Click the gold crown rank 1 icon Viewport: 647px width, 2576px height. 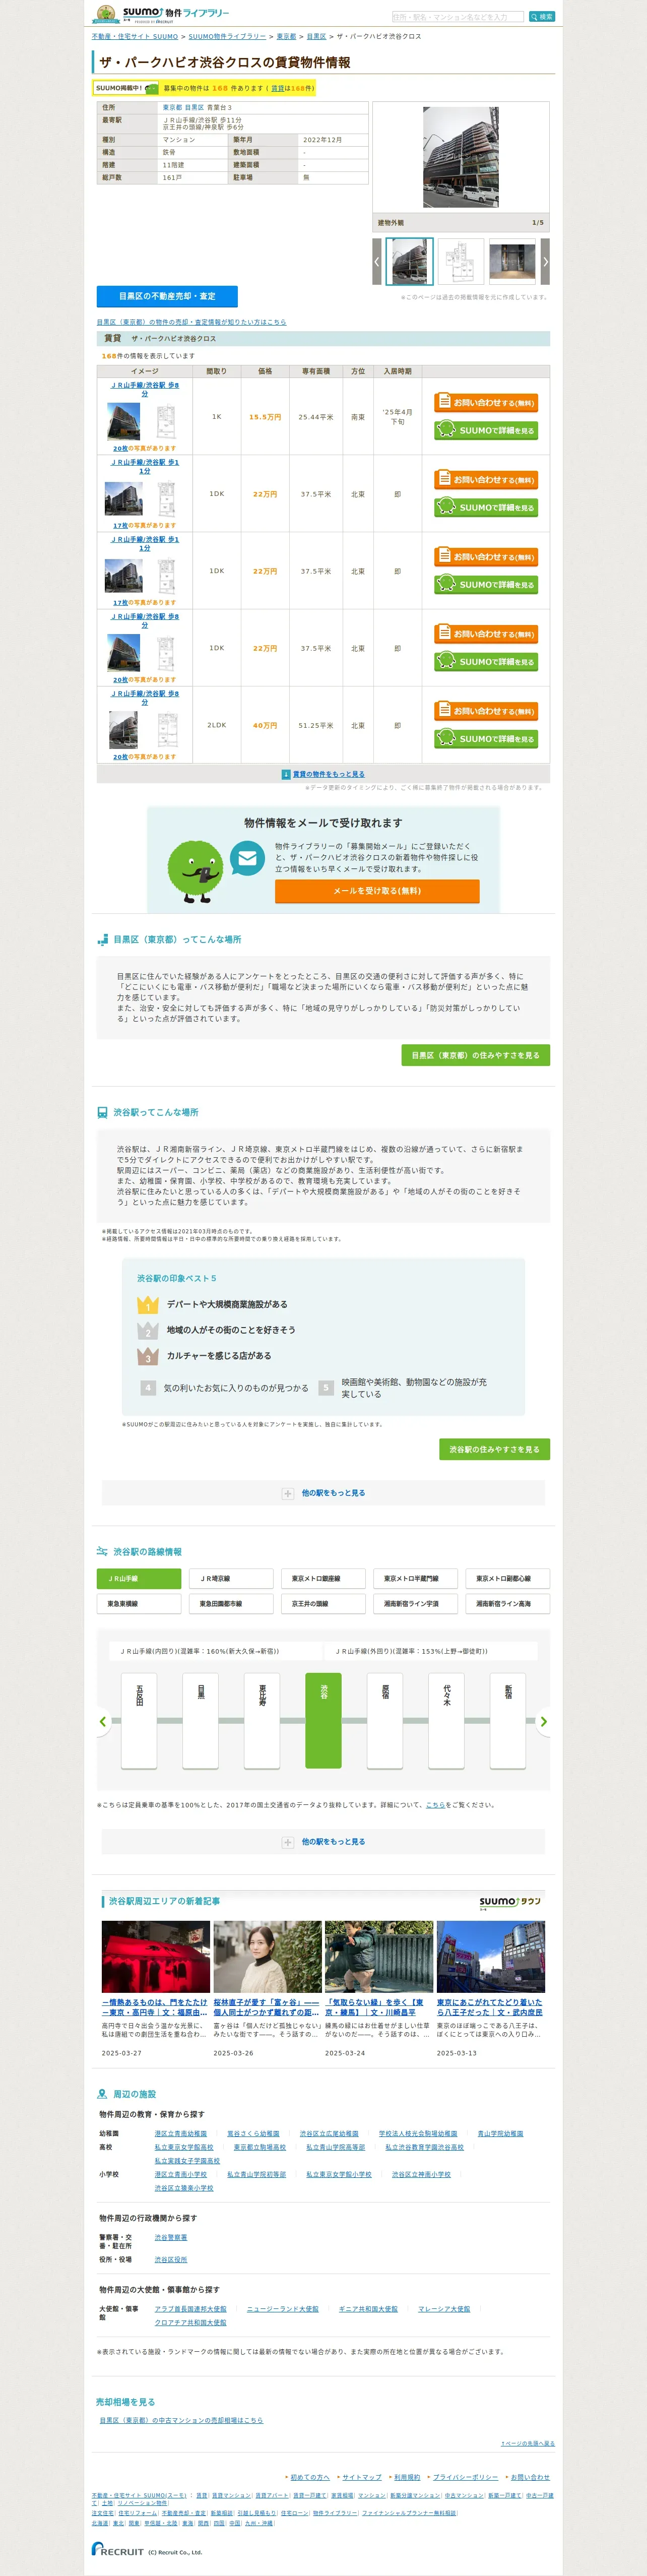point(148,1305)
